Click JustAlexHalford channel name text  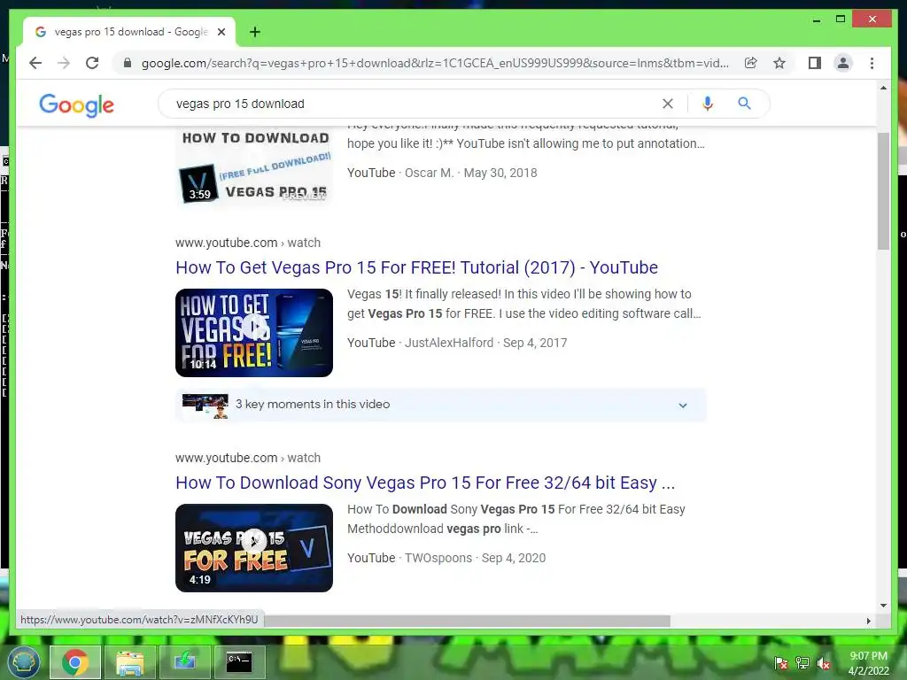pyautogui.click(x=449, y=343)
